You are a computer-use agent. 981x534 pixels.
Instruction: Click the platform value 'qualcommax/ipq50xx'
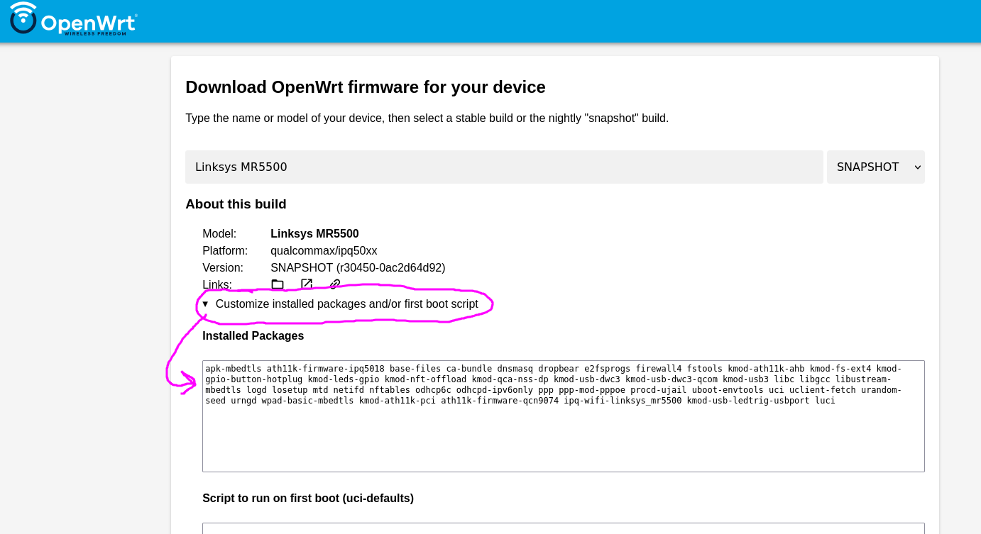coord(324,251)
